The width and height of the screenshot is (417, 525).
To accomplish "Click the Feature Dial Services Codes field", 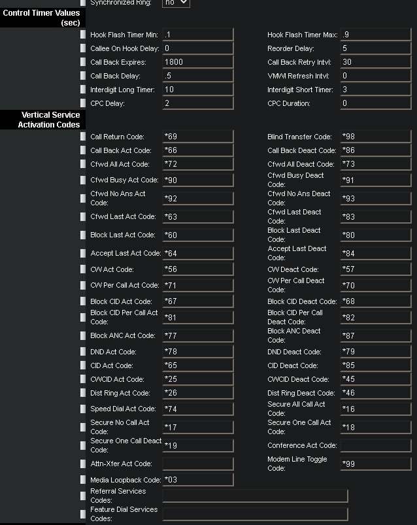I will [255, 514].
